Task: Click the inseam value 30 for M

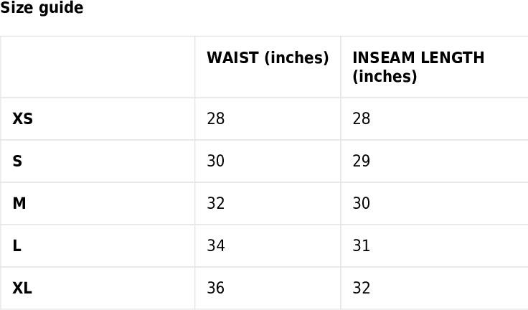Action: point(362,204)
